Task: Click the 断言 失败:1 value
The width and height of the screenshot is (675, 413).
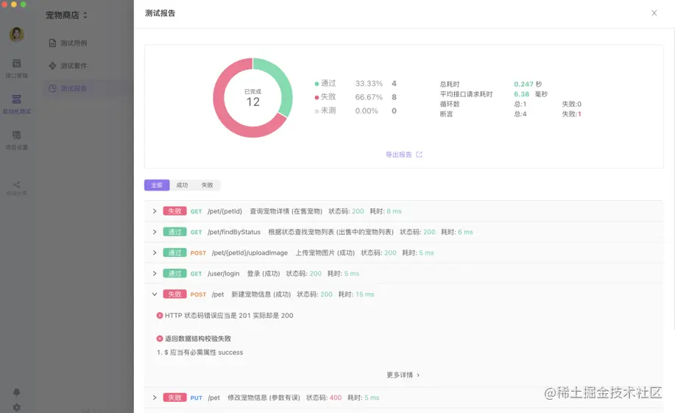Action: pyautogui.click(x=572, y=114)
